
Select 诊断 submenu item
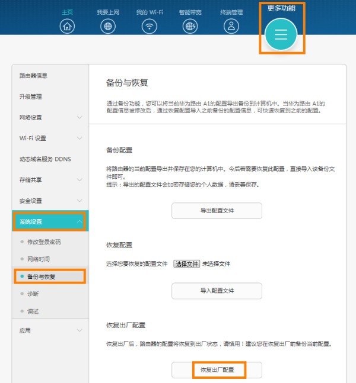33,294
